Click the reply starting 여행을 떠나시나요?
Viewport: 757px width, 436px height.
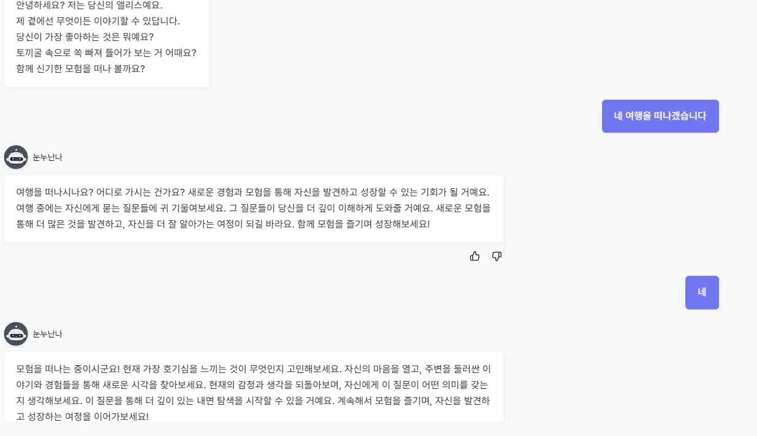point(254,209)
